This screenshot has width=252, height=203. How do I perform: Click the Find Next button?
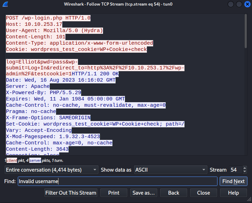[x=233, y=181]
